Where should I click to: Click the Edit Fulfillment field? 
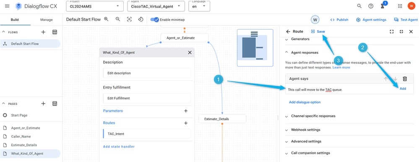point(147,98)
